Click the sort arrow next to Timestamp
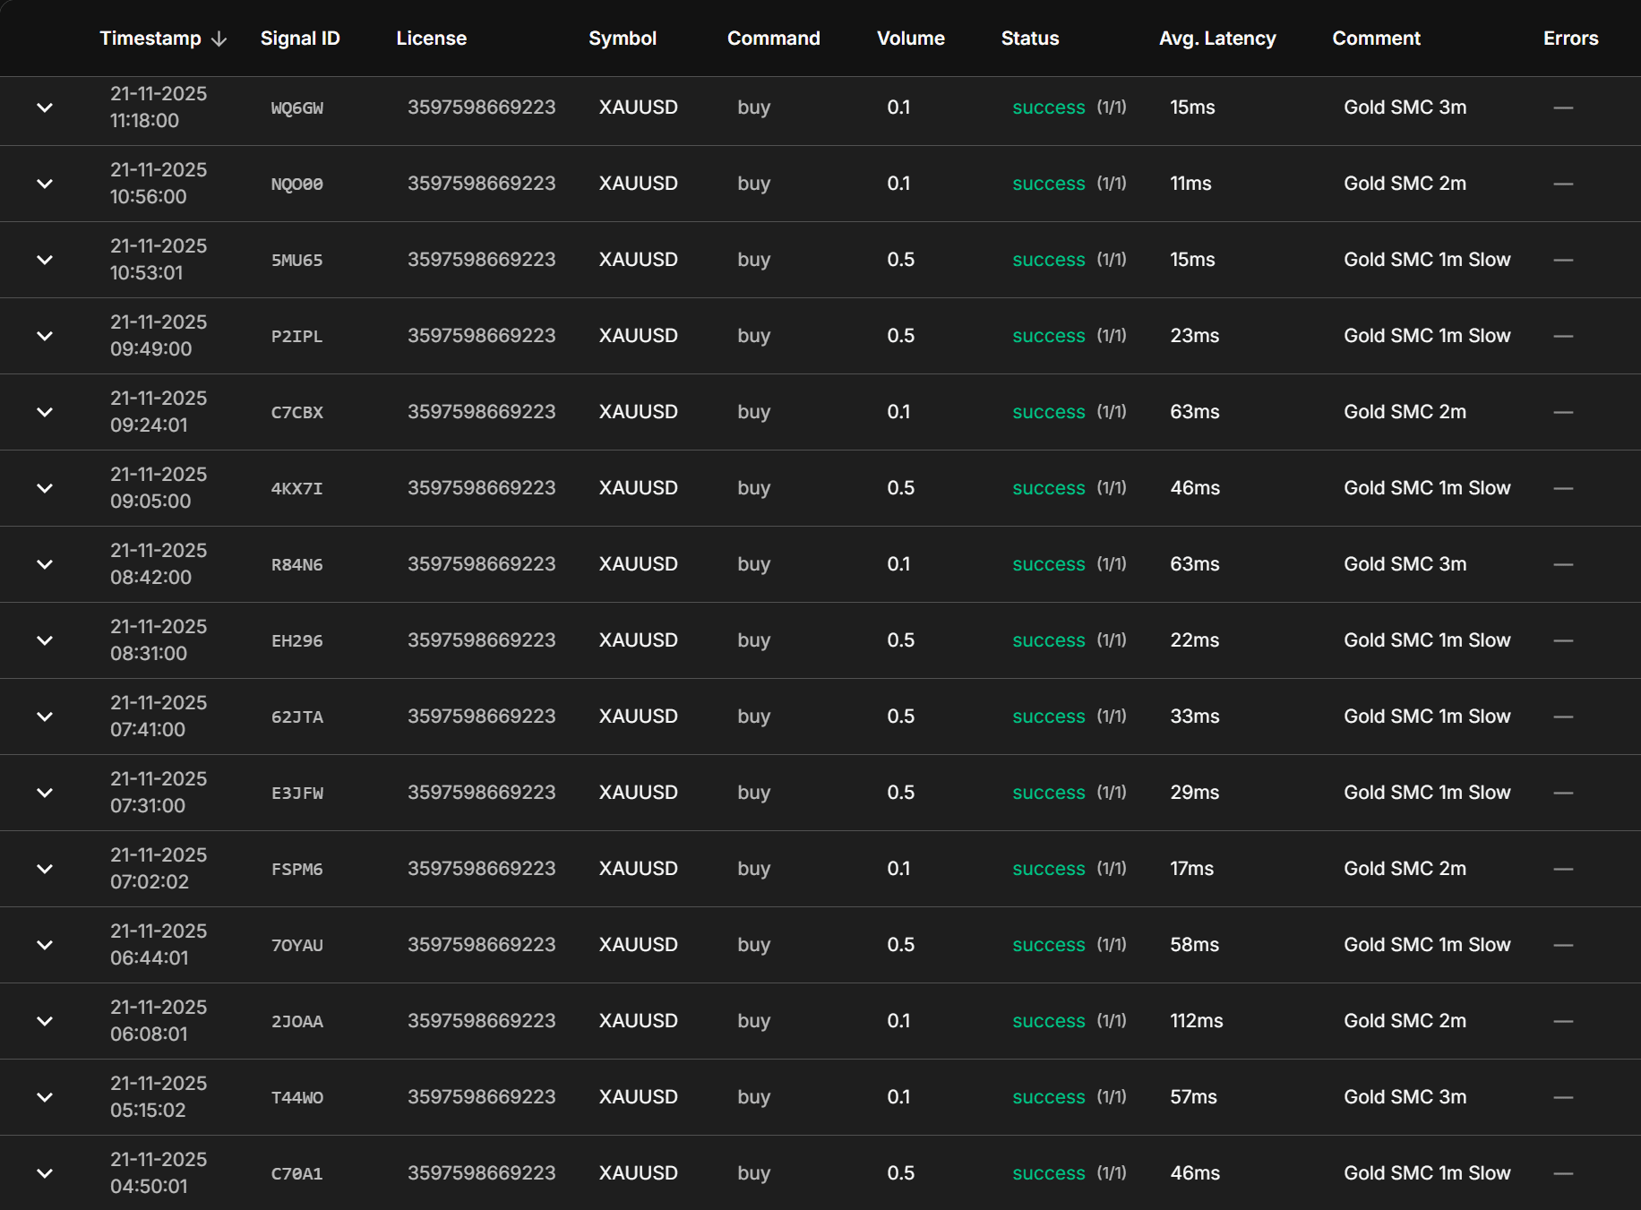 219,39
